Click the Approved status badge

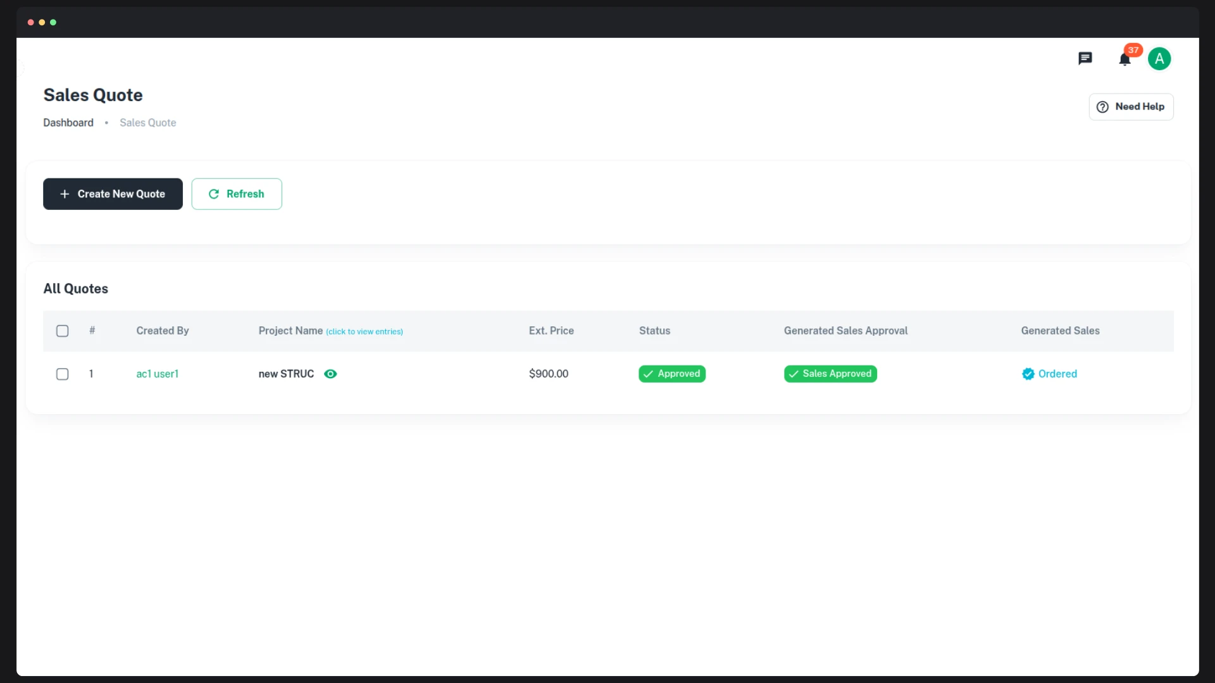(672, 374)
